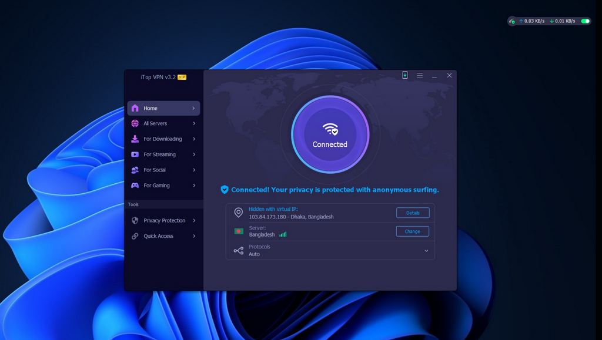
Task: Expand the Home menu chevron
Action: (x=193, y=109)
